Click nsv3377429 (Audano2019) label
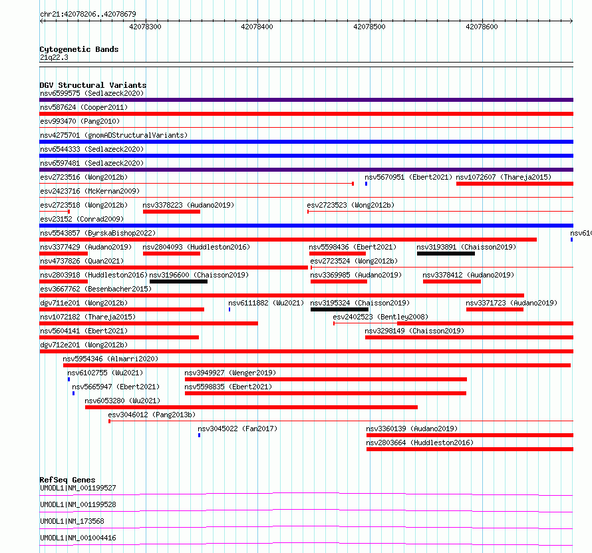Screen dimensions: 592x553 pos(86,247)
